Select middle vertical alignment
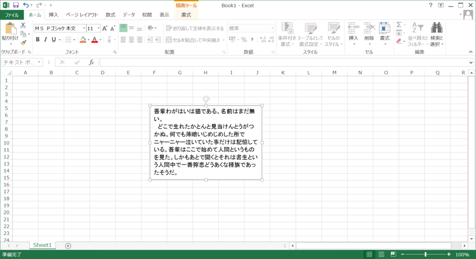 pos(132,28)
